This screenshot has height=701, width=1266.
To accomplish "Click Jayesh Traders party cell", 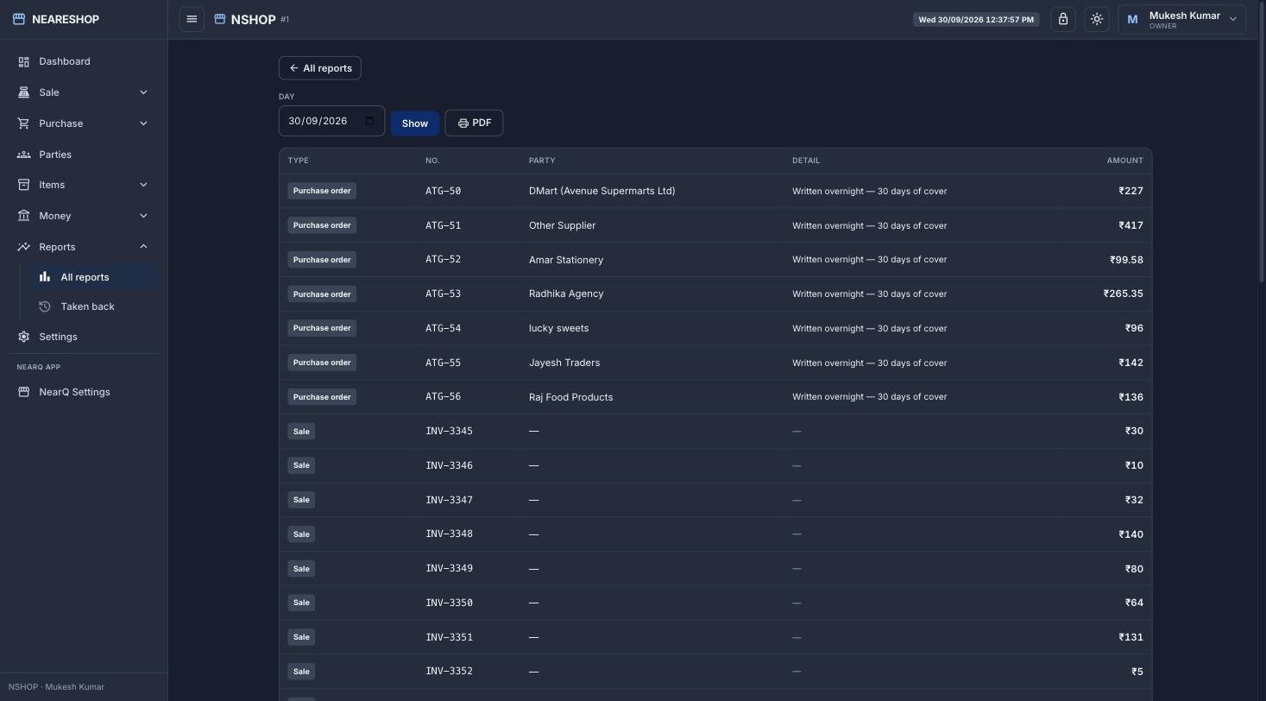I will point(564,363).
